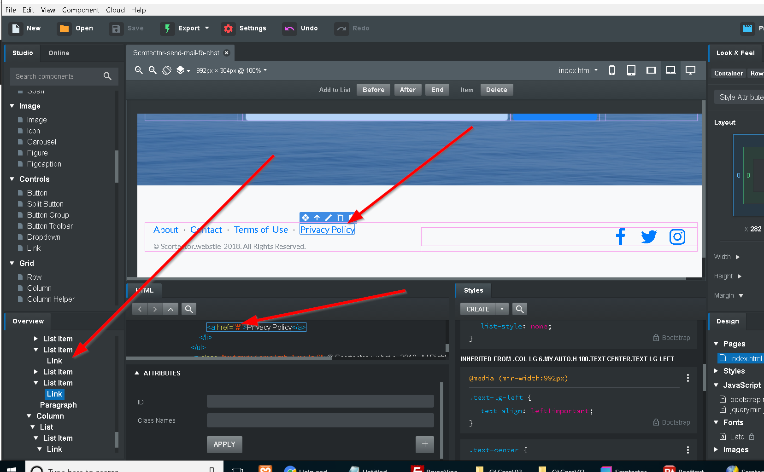The width and height of the screenshot is (764, 472).
Task: Click the Save disk icon
Action: pos(116,29)
